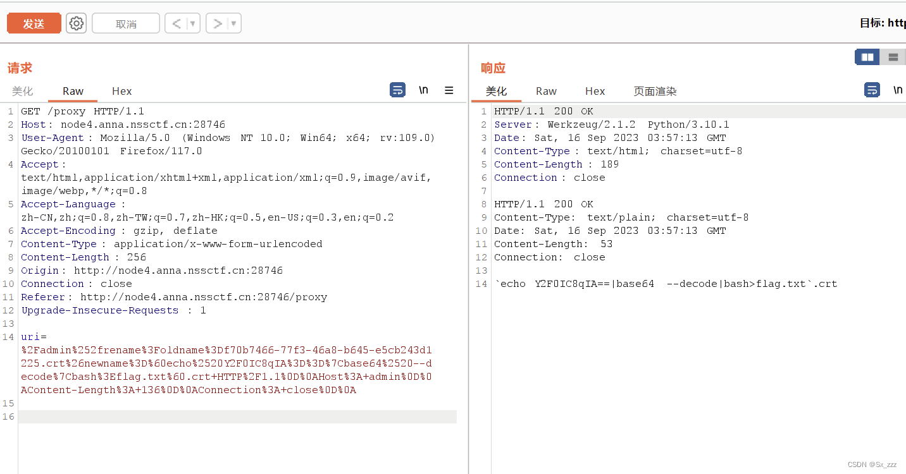Toggle \n non-printable characters in request panel
This screenshot has width=906, height=474.
point(423,90)
